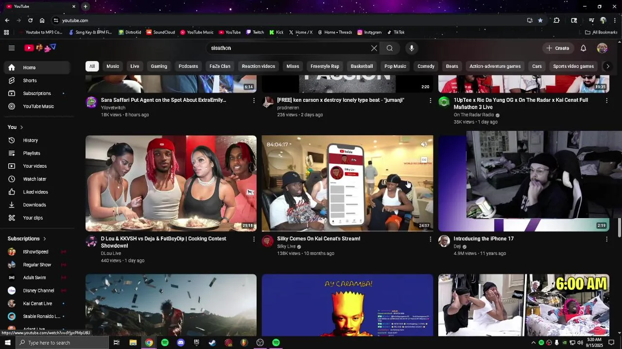The width and height of the screenshot is (622, 349).
Task: Open Watch later list
Action: click(x=37, y=179)
